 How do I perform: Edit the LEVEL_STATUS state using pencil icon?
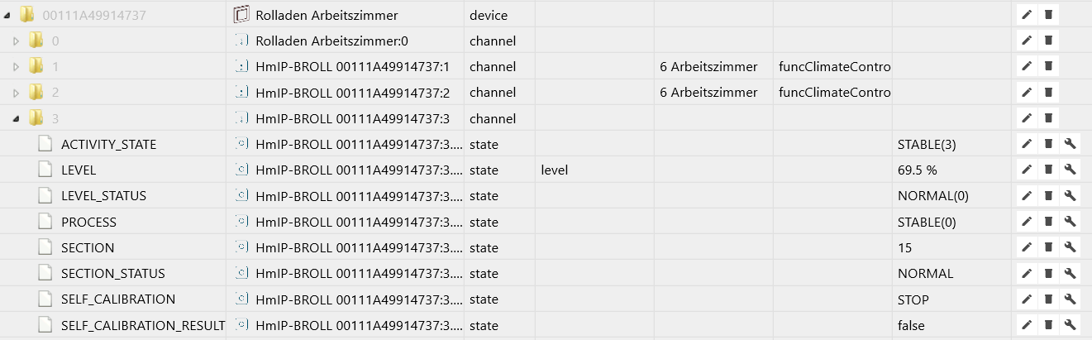coord(1027,196)
